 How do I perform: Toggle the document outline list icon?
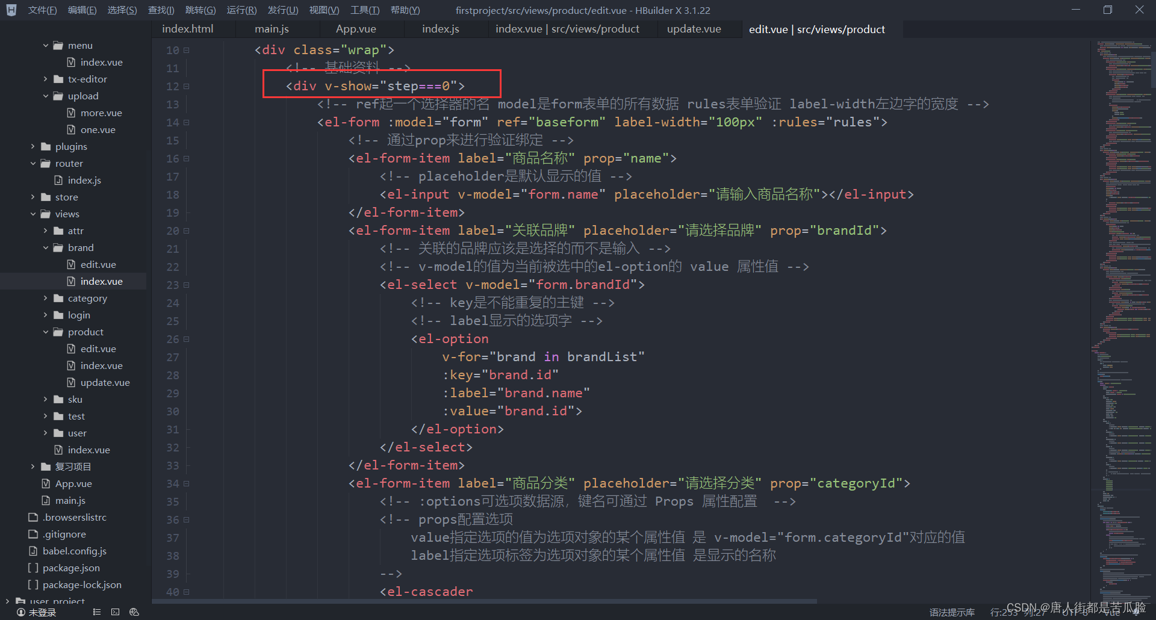pos(96,612)
